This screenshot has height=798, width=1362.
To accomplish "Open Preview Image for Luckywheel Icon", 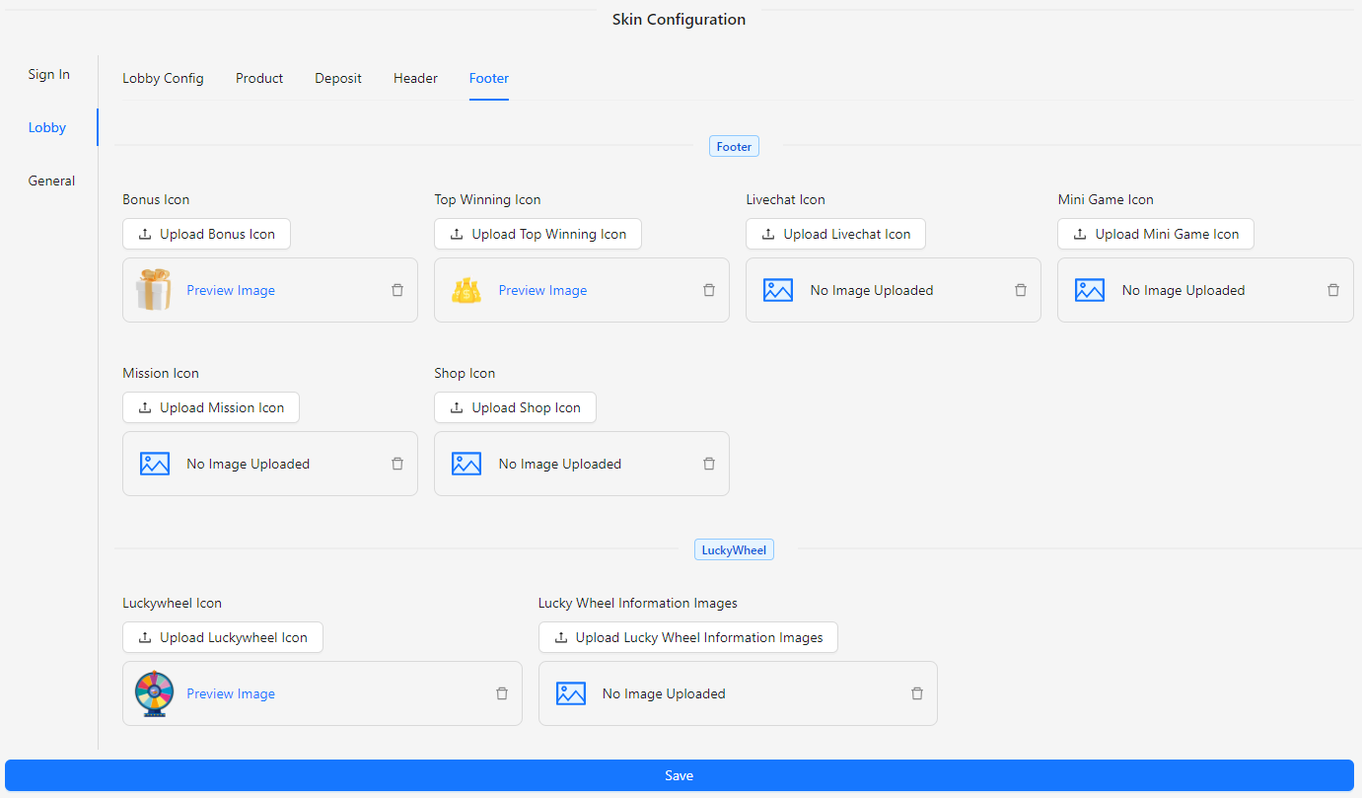I will point(230,693).
